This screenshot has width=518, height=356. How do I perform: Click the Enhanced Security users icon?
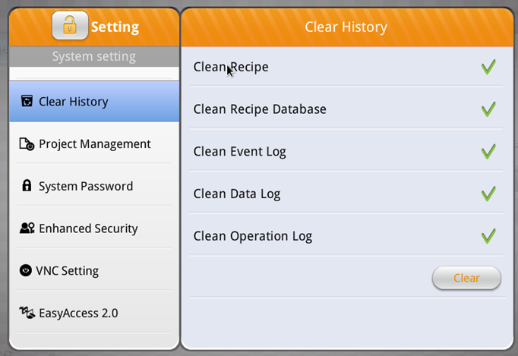(x=27, y=228)
